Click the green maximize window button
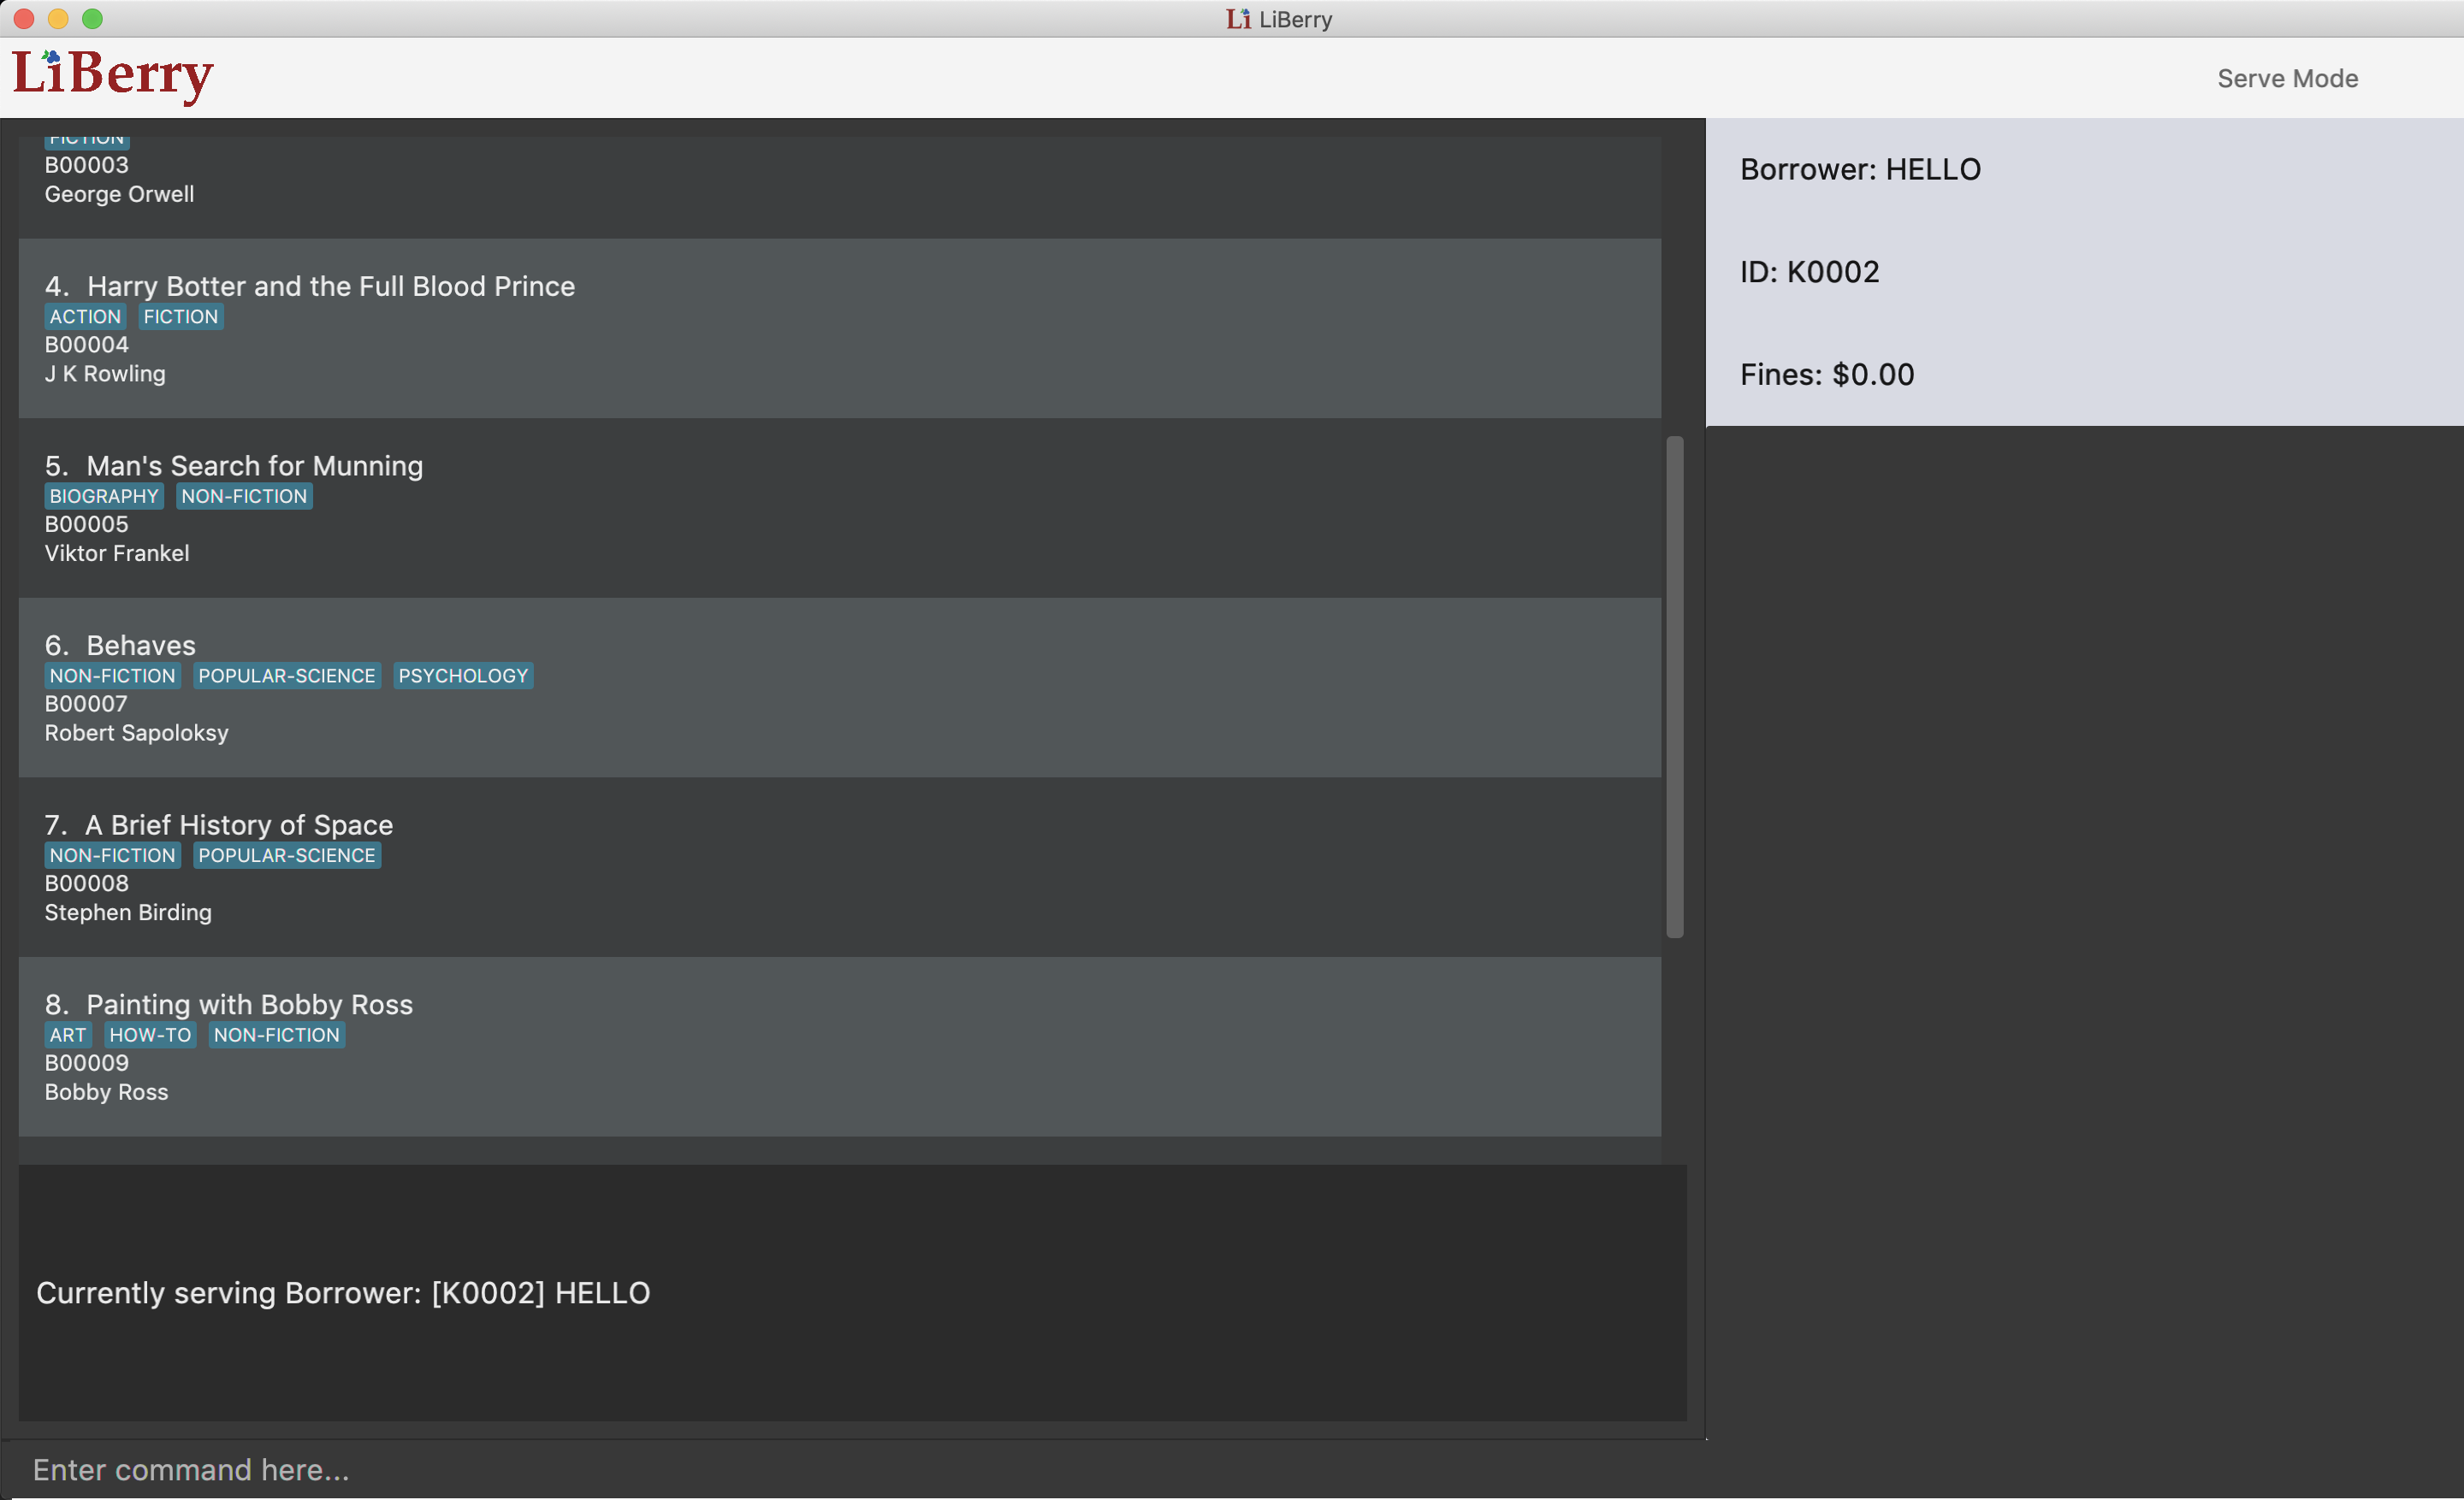 pos(92,19)
